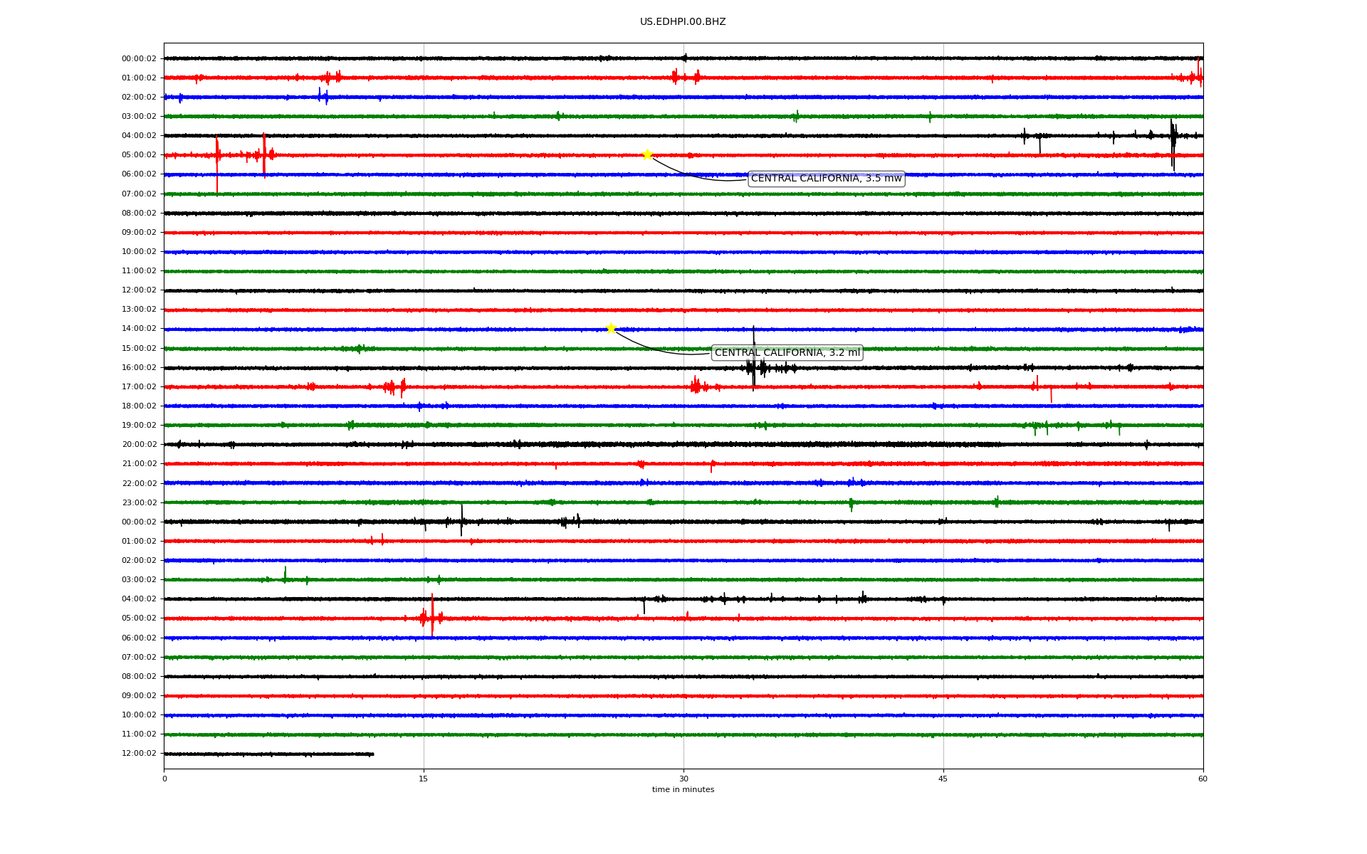Image resolution: width=1367 pixels, height=854 pixels.
Task: Click the first 00:00:02 time label at the top
Action: (x=139, y=59)
